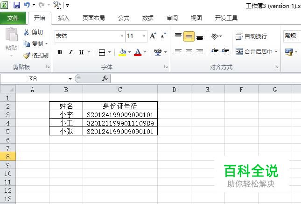This screenshot has width=301, height=204.
Task: Toggle align text right
Action: pyautogui.click(x=200, y=52)
